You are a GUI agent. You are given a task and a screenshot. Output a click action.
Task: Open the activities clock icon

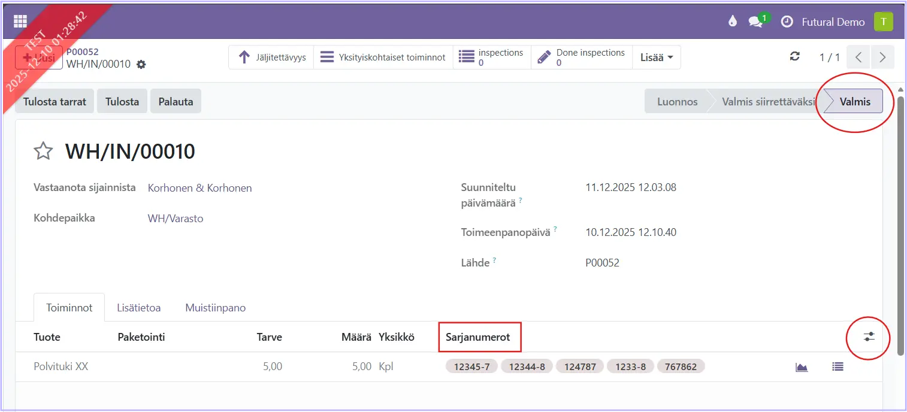pos(787,22)
